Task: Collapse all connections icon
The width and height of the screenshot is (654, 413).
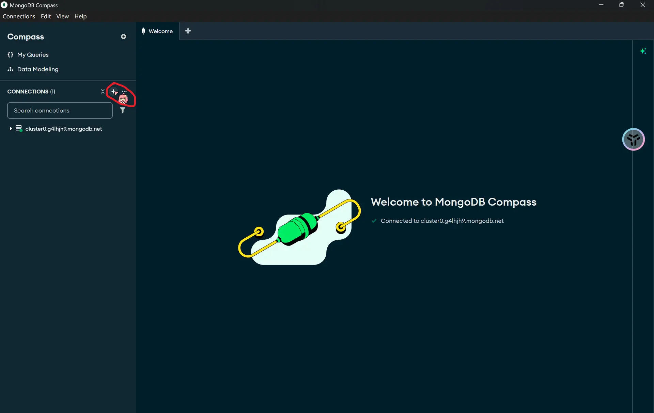Action: pyautogui.click(x=102, y=91)
